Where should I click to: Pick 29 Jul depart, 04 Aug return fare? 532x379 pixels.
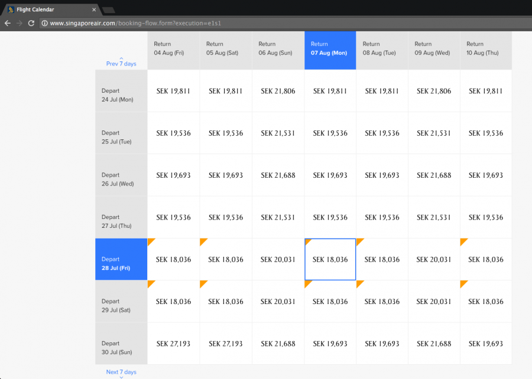[x=173, y=302]
